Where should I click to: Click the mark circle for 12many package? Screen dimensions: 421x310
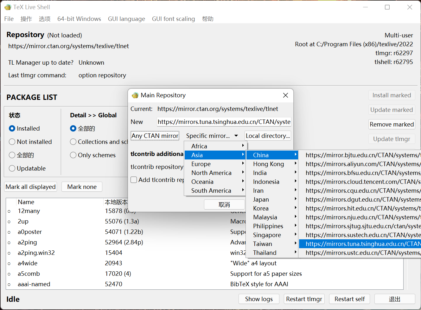[x=9, y=211]
